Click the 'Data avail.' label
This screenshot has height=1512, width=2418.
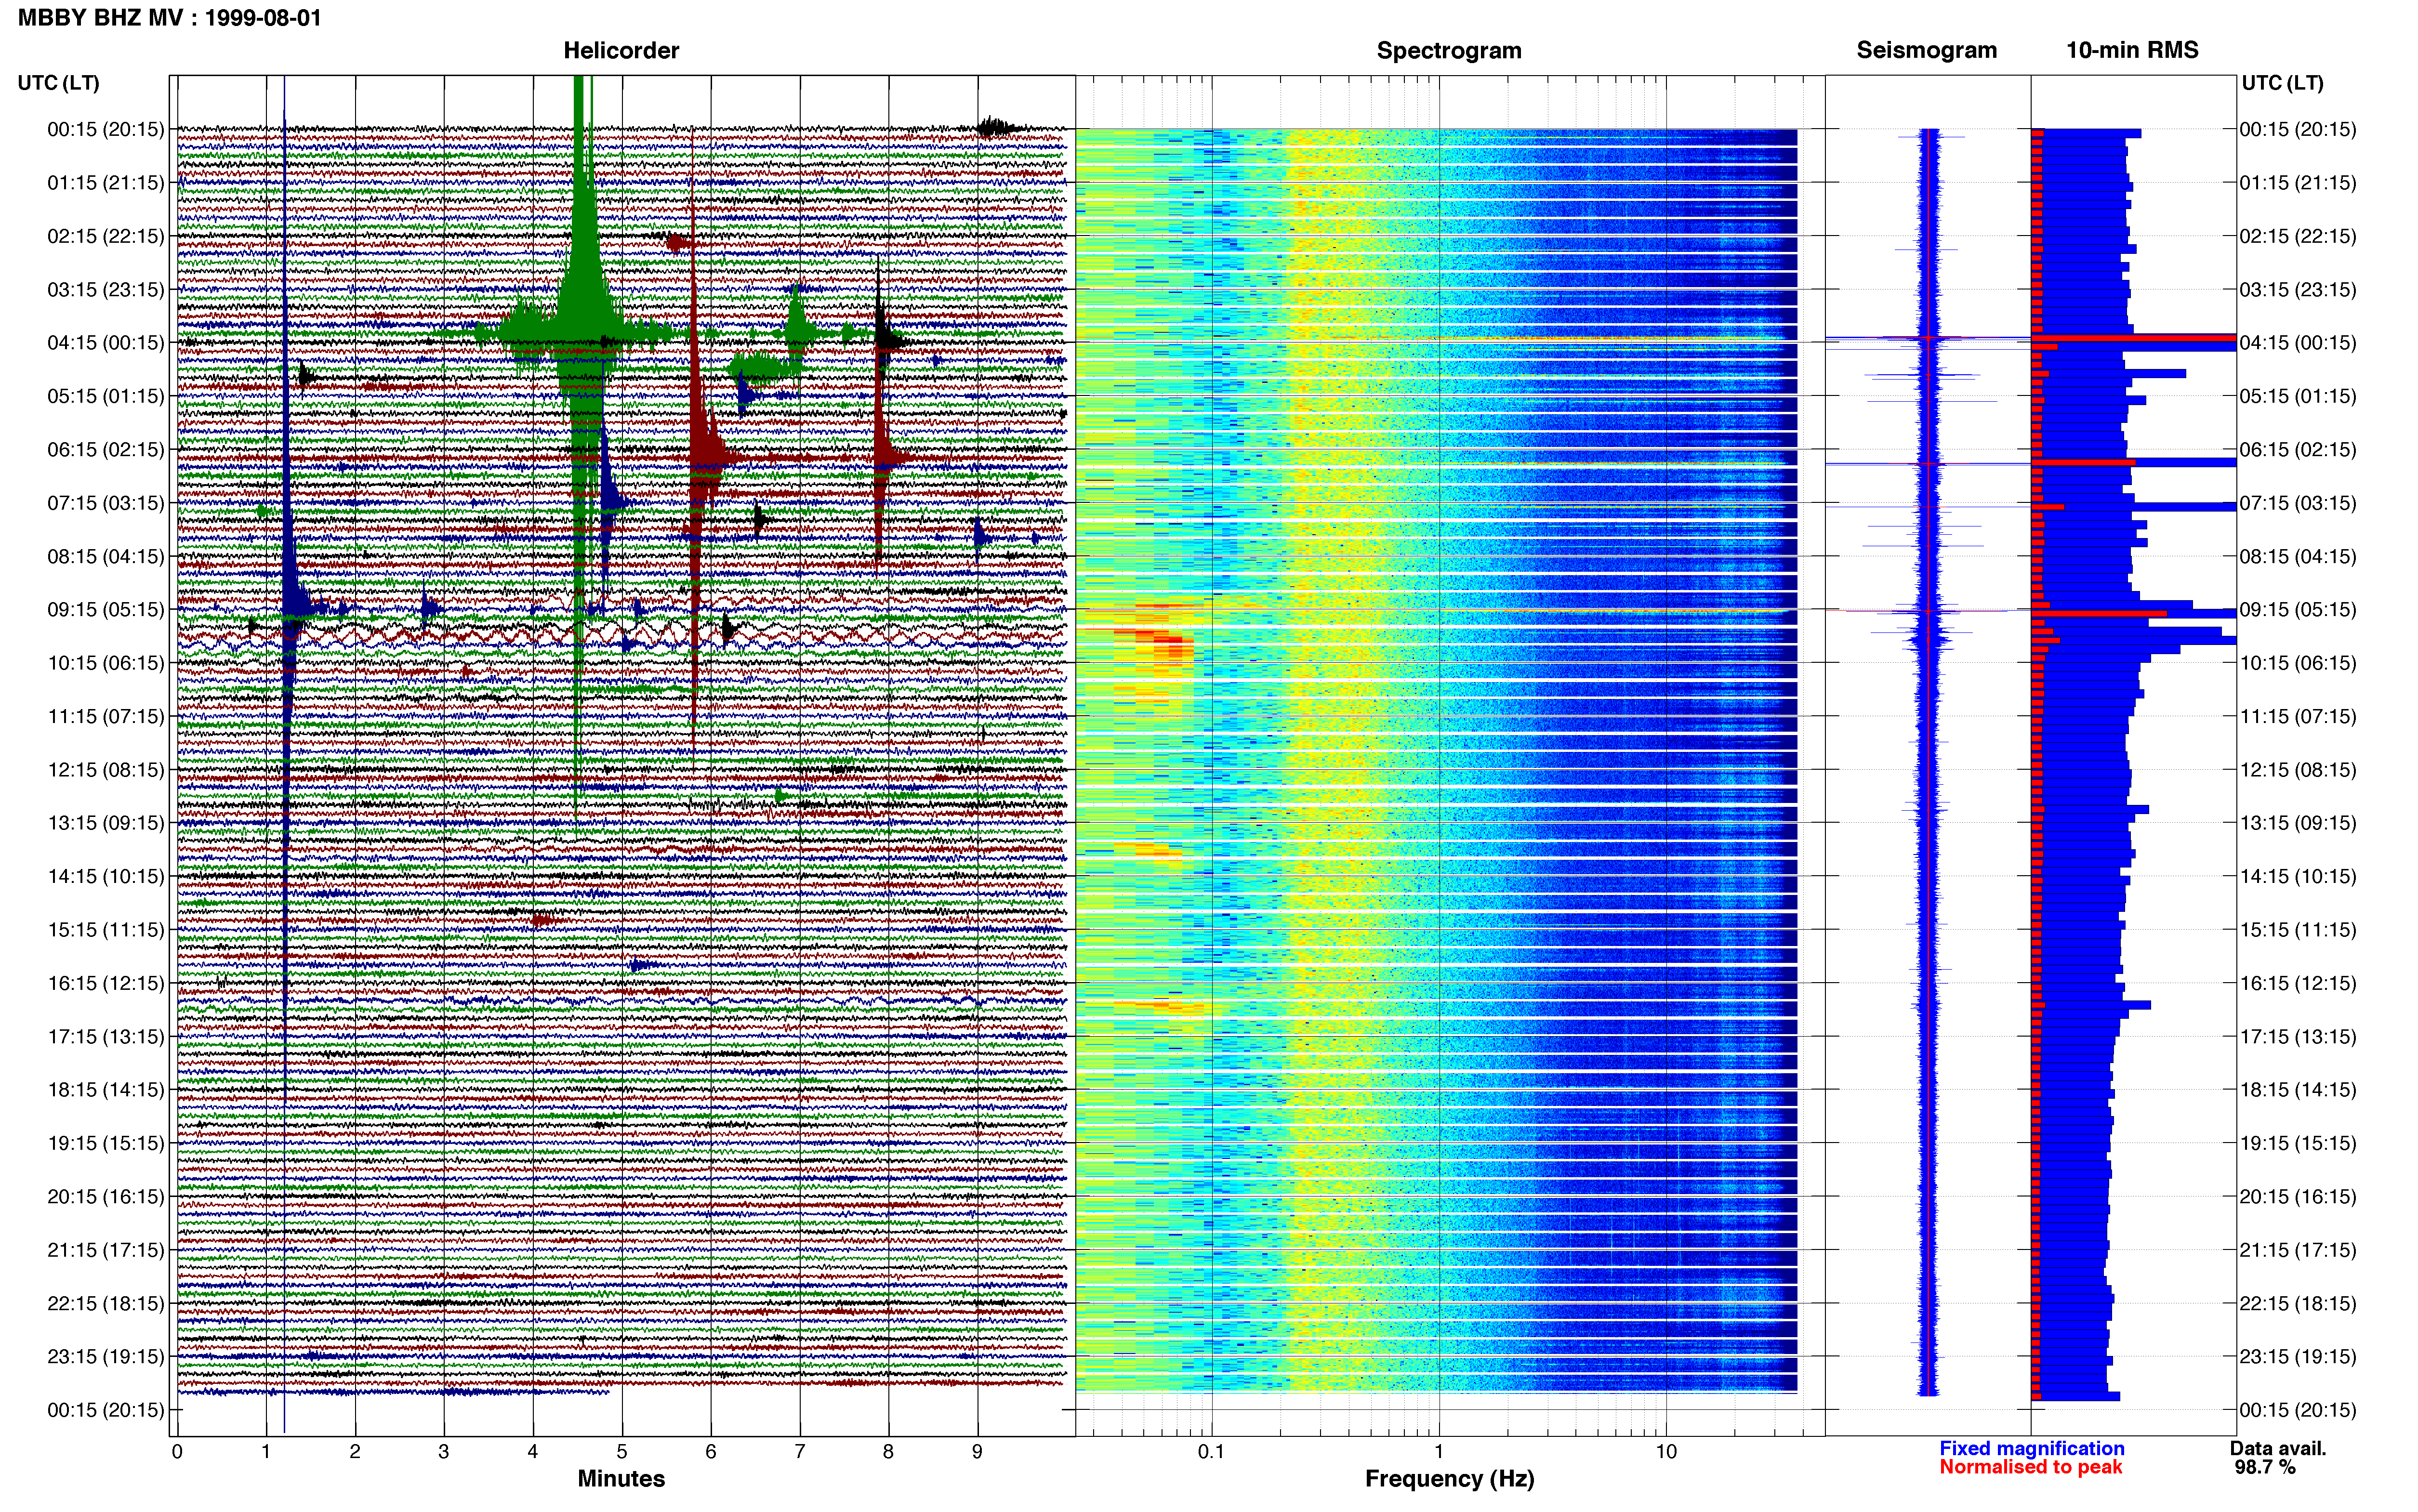click(2278, 1448)
